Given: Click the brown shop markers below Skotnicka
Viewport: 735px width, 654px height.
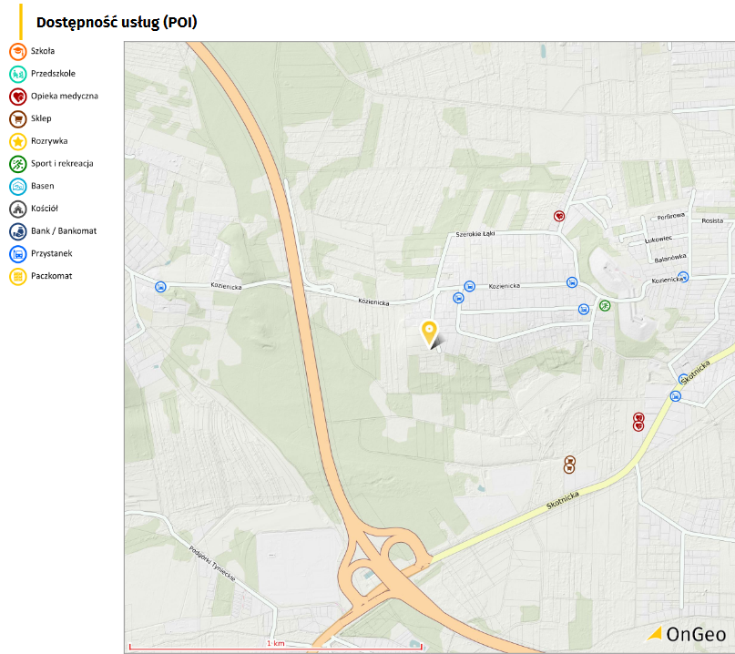Looking at the screenshot, I should coord(570,465).
